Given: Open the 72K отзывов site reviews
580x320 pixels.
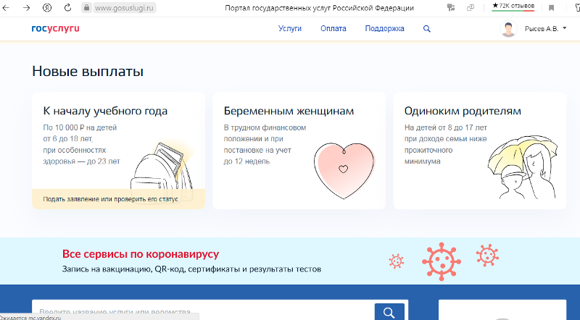Looking at the screenshot, I should (x=513, y=7).
